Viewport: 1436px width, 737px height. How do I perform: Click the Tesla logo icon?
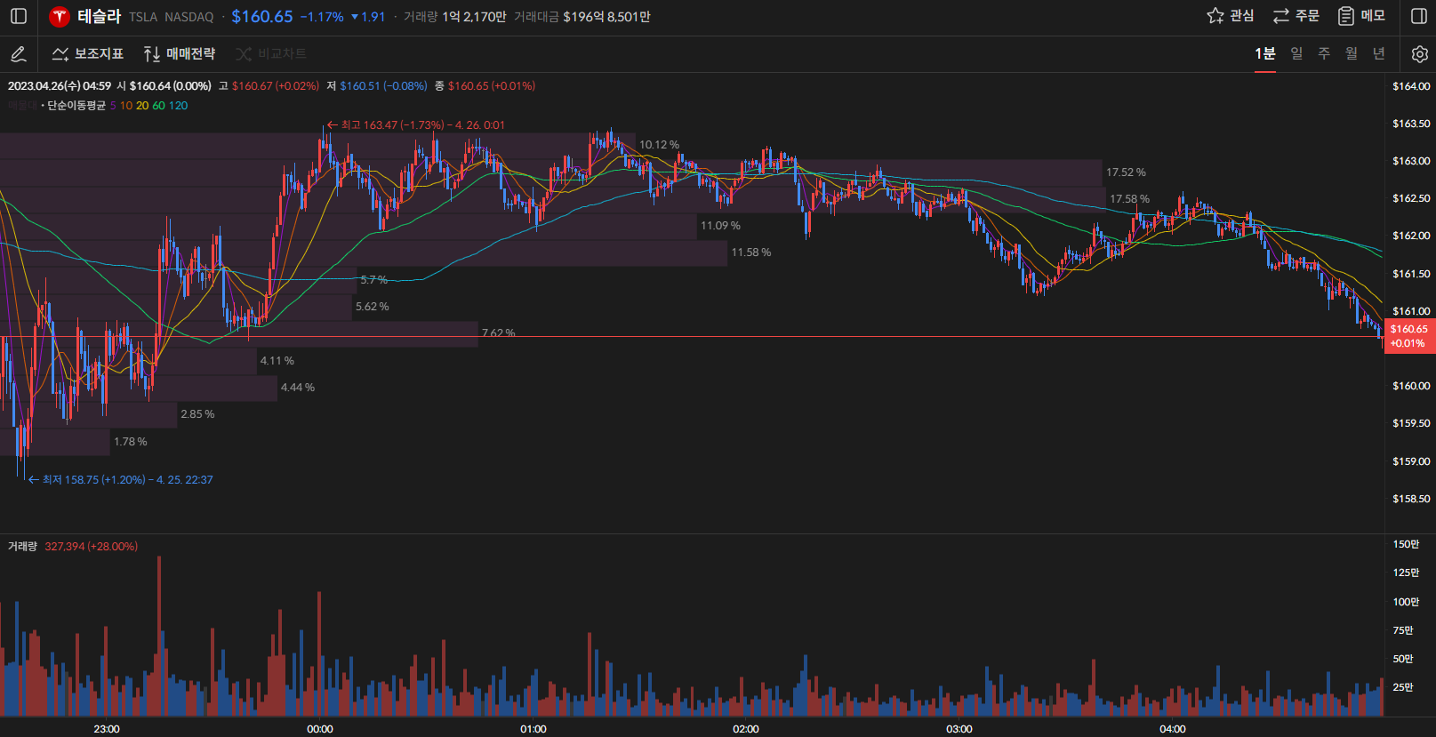(x=60, y=17)
